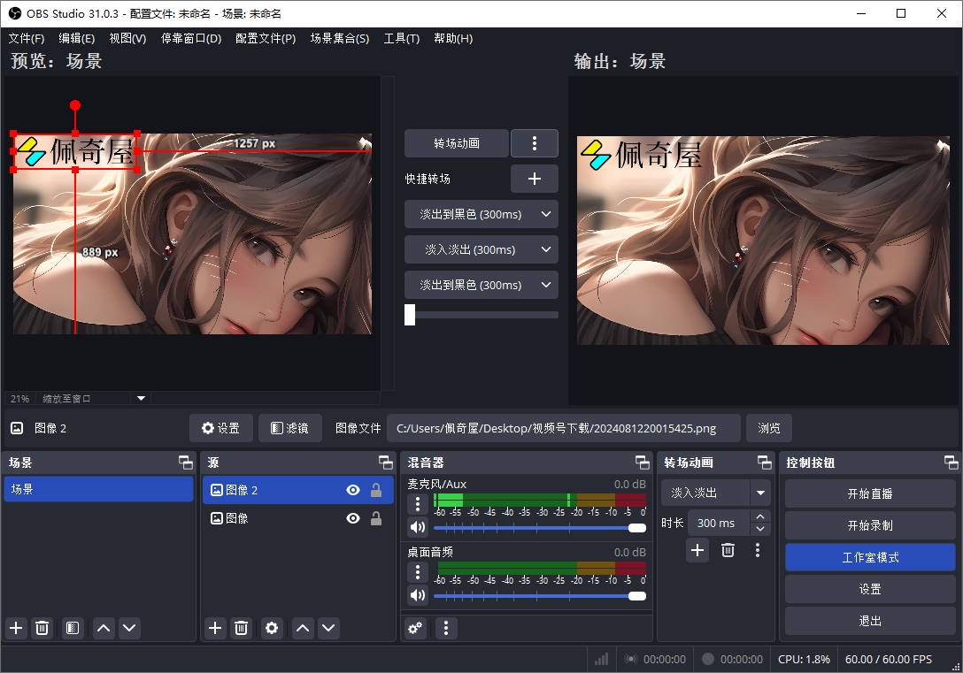Move scene up with the up arrow

pos(104,628)
